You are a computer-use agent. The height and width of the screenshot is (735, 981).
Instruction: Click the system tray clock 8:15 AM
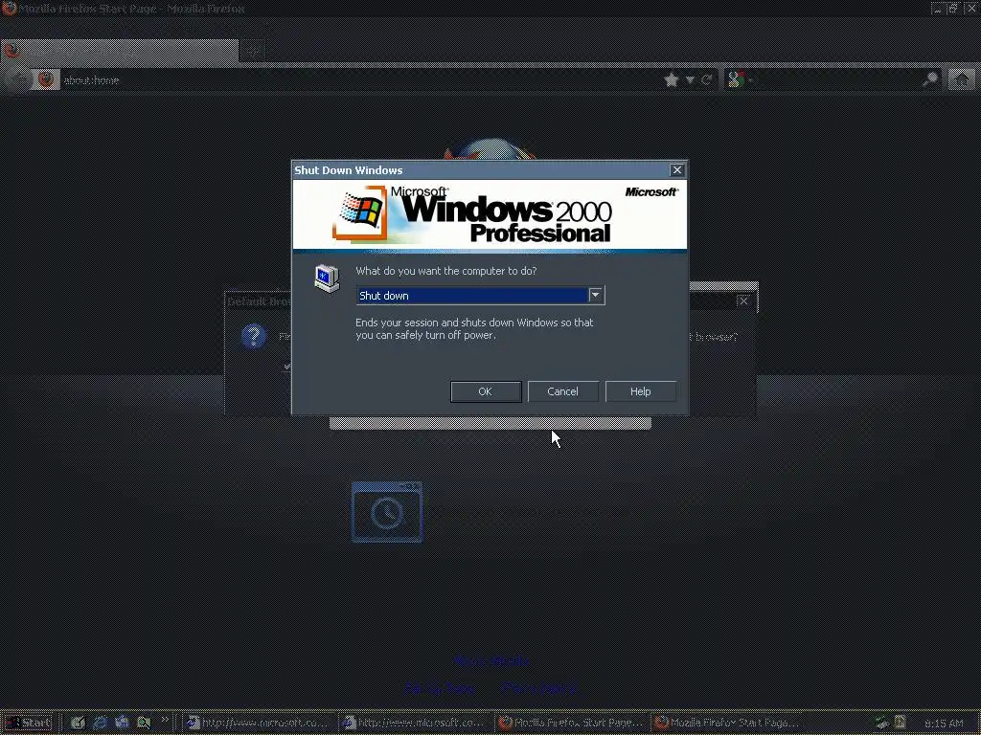point(944,724)
